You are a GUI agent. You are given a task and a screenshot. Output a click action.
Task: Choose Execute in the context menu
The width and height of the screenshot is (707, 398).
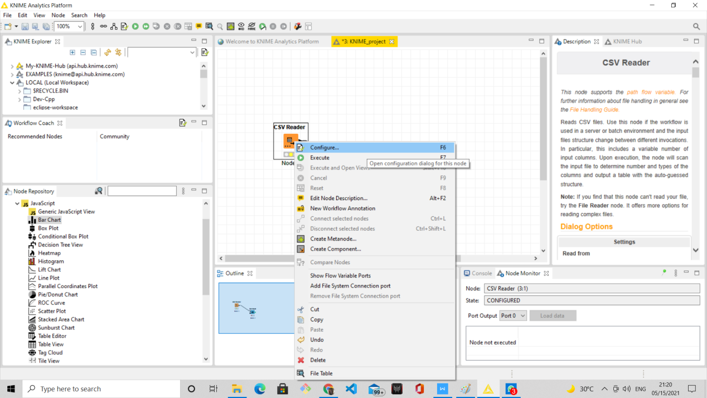coord(375,158)
